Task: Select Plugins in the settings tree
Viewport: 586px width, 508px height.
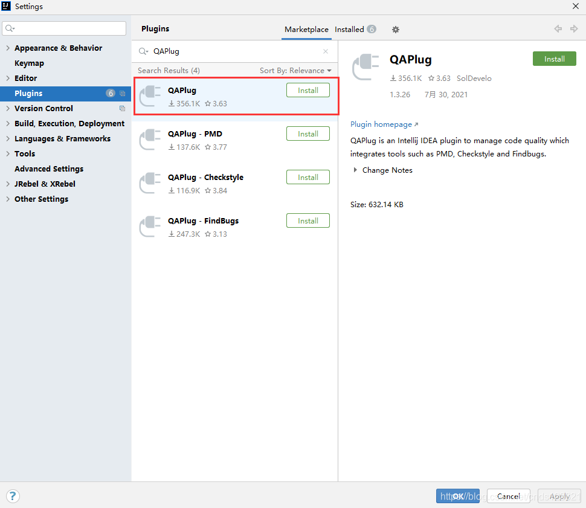Action: tap(65, 94)
